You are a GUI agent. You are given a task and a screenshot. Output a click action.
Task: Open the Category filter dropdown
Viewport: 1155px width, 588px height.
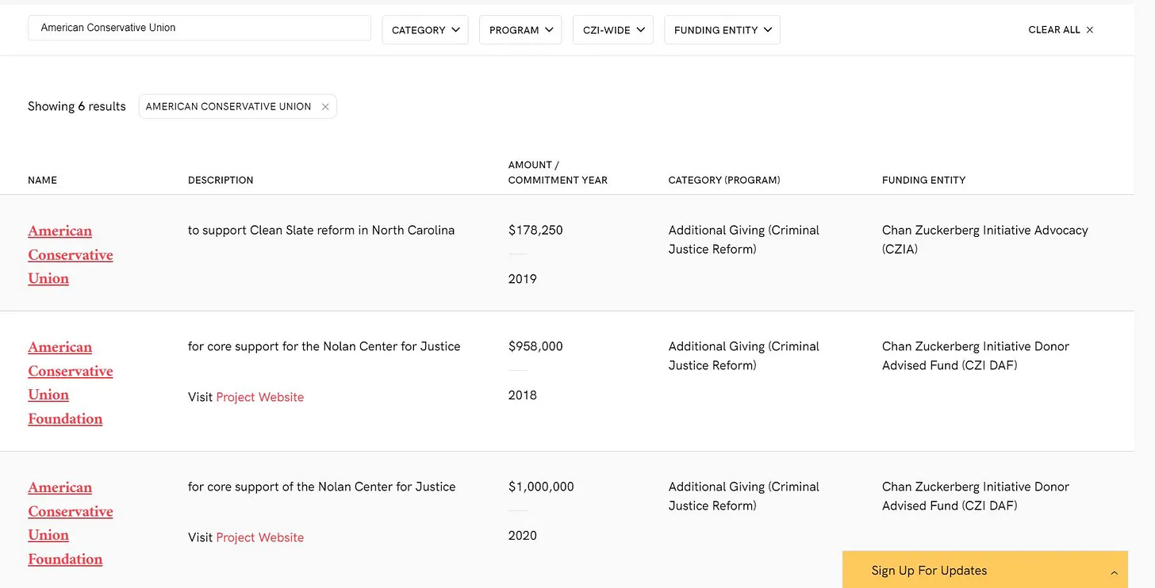click(x=425, y=30)
